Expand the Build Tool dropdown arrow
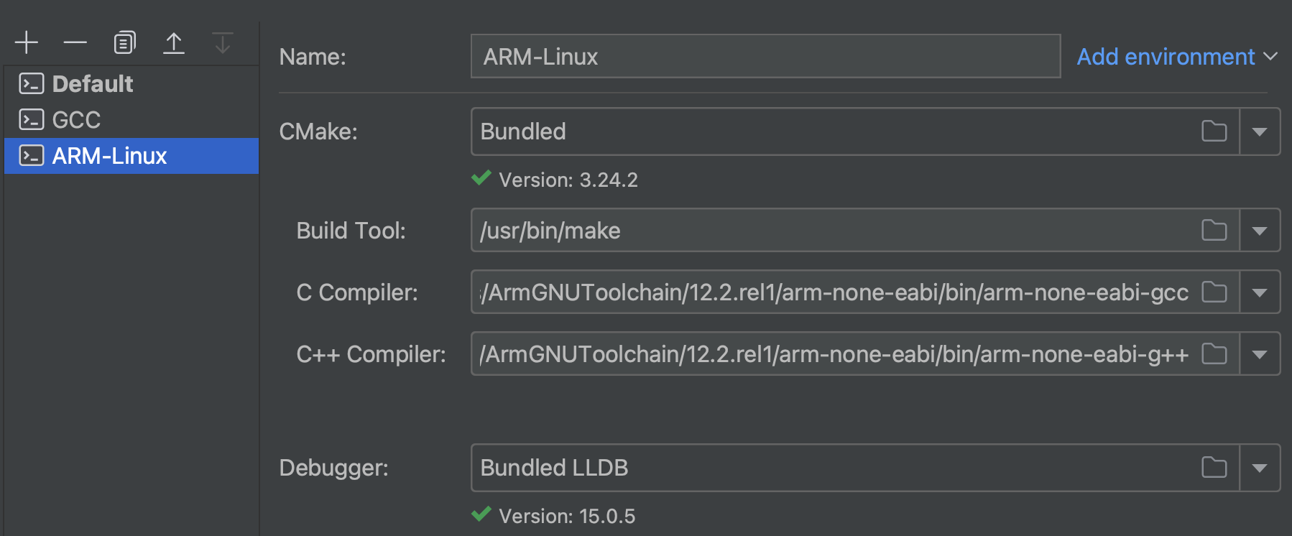1292x536 pixels. [x=1259, y=231]
